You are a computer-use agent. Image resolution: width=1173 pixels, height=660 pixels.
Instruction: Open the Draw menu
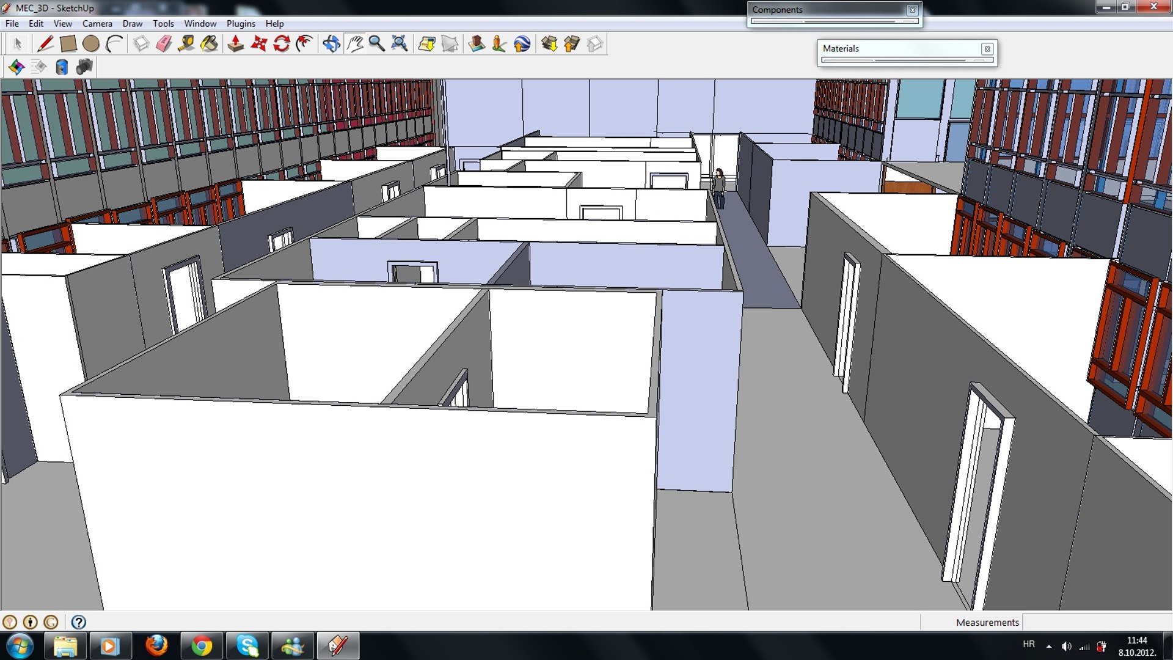[x=133, y=23]
